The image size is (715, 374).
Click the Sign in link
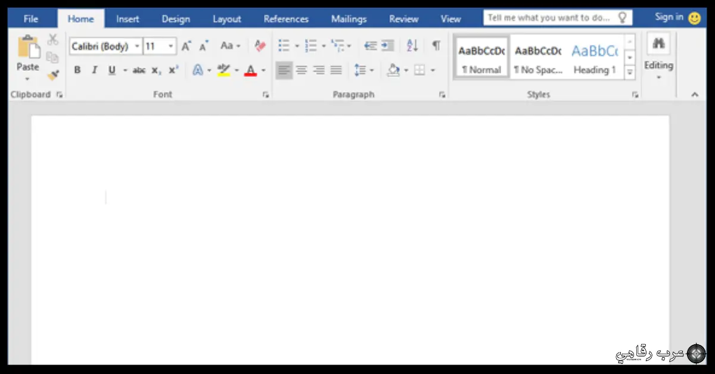coord(669,17)
